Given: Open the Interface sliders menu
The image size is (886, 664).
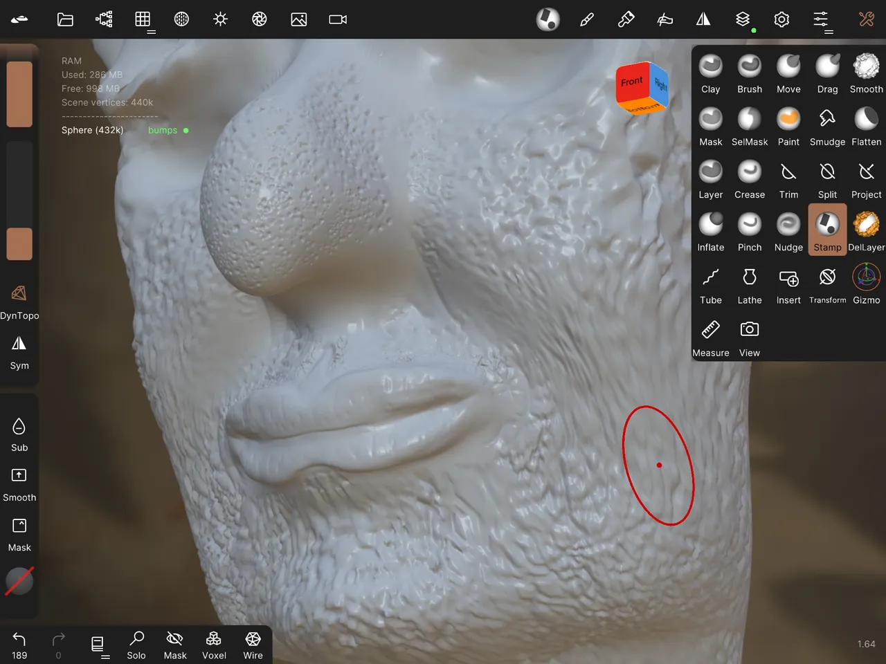Looking at the screenshot, I should point(821,20).
